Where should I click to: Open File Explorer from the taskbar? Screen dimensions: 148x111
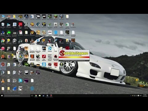[40, 96]
